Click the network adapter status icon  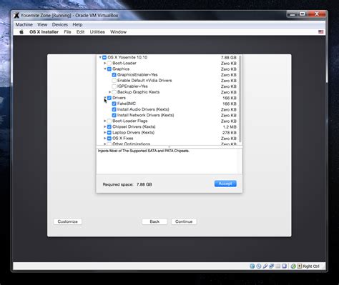pos(272,266)
